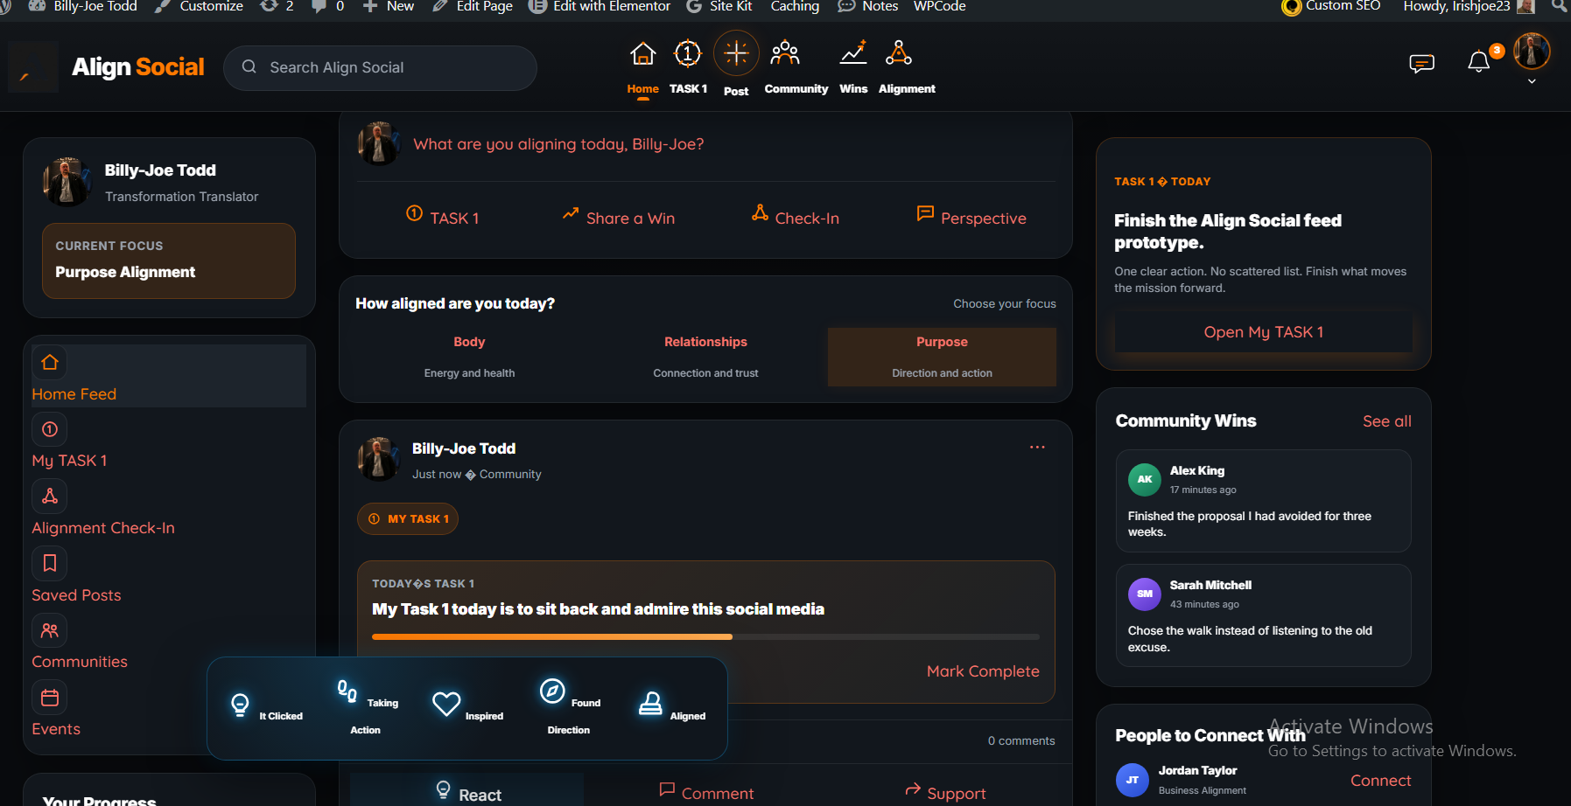Click the Comment button under the post
The height and width of the screenshot is (806, 1571).
705,793
